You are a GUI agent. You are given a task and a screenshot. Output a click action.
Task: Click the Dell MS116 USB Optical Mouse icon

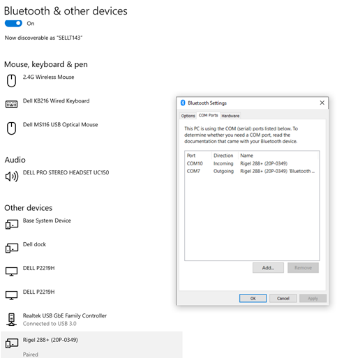pyautogui.click(x=11, y=128)
